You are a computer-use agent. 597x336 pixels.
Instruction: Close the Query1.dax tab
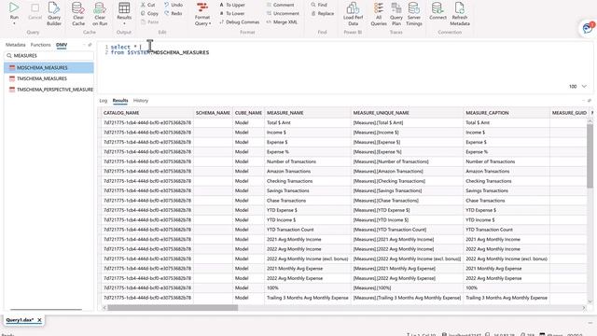[39, 320]
